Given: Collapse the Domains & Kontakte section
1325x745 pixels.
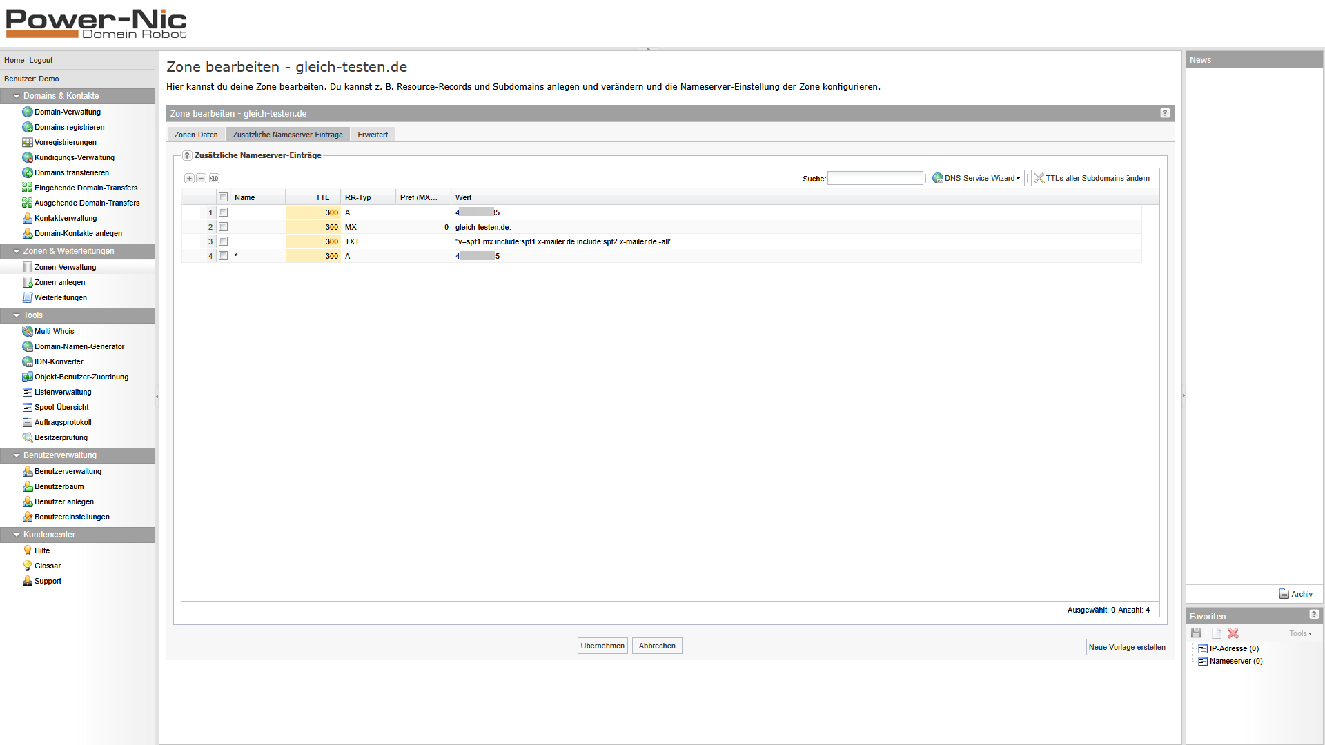Looking at the screenshot, I should (x=17, y=96).
